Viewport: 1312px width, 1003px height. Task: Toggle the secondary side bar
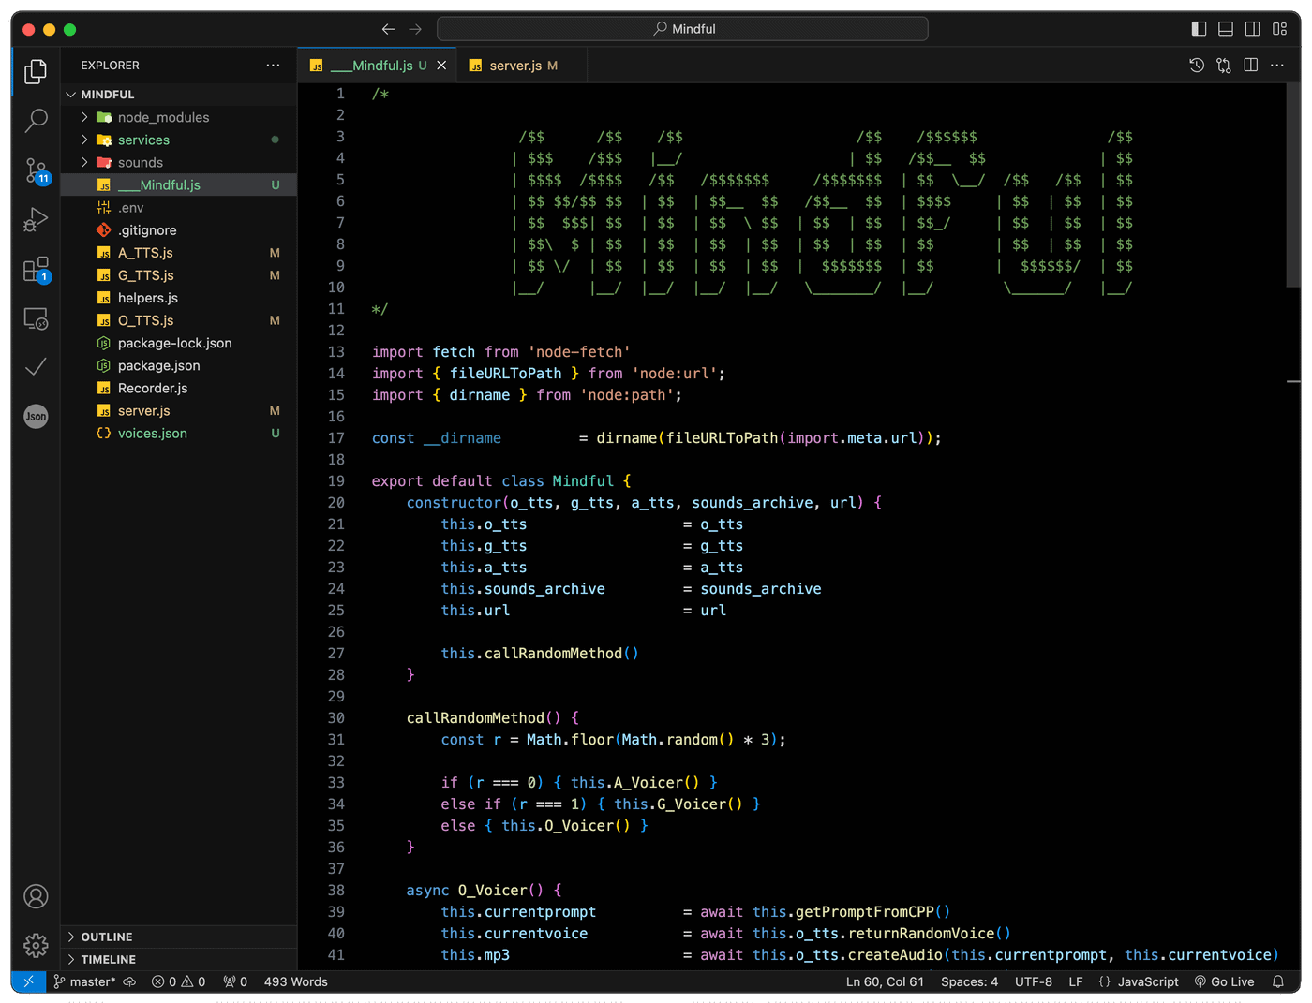click(x=1252, y=29)
